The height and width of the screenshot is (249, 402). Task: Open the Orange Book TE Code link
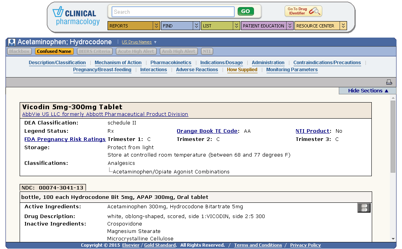coord(207,131)
